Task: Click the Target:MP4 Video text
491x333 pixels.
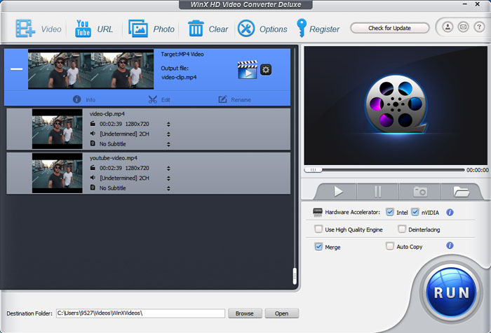Action: tap(182, 54)
